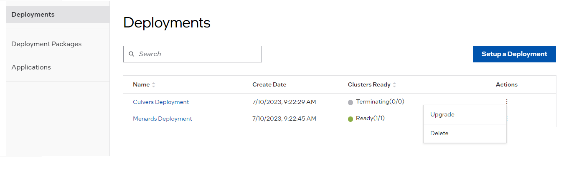Go to Deployments in the sidebar
This screenshot has height=183, width=569.
point(33,15)
